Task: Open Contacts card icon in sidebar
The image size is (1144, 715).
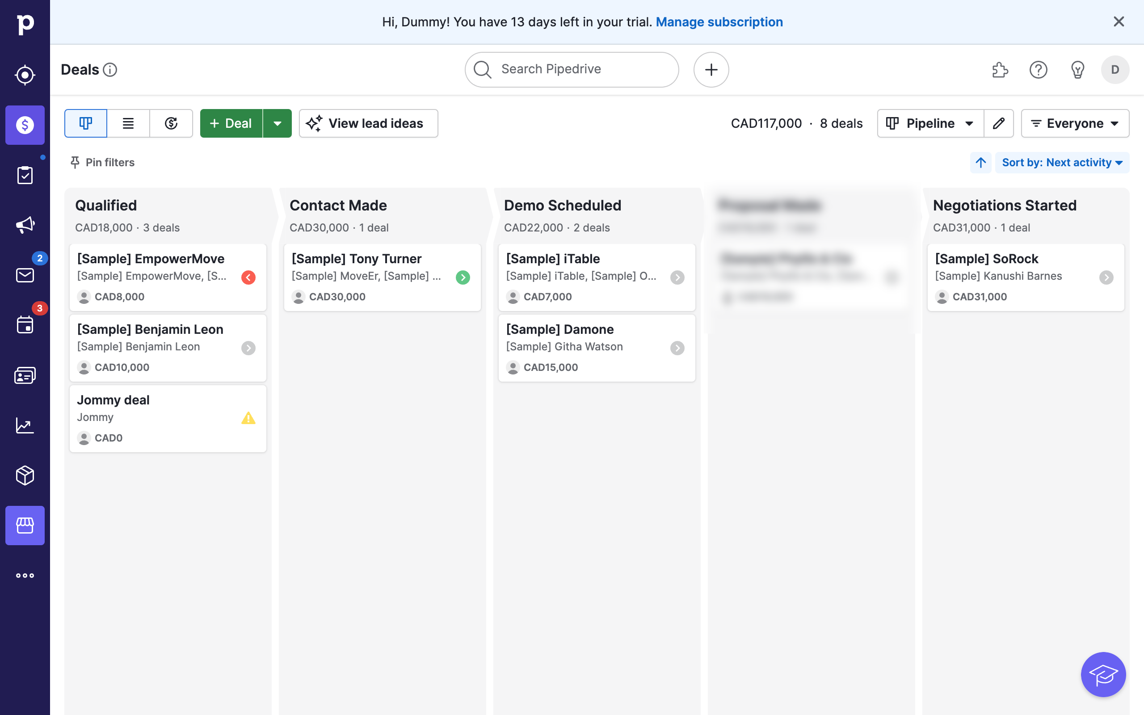Action: coord(25,375)
